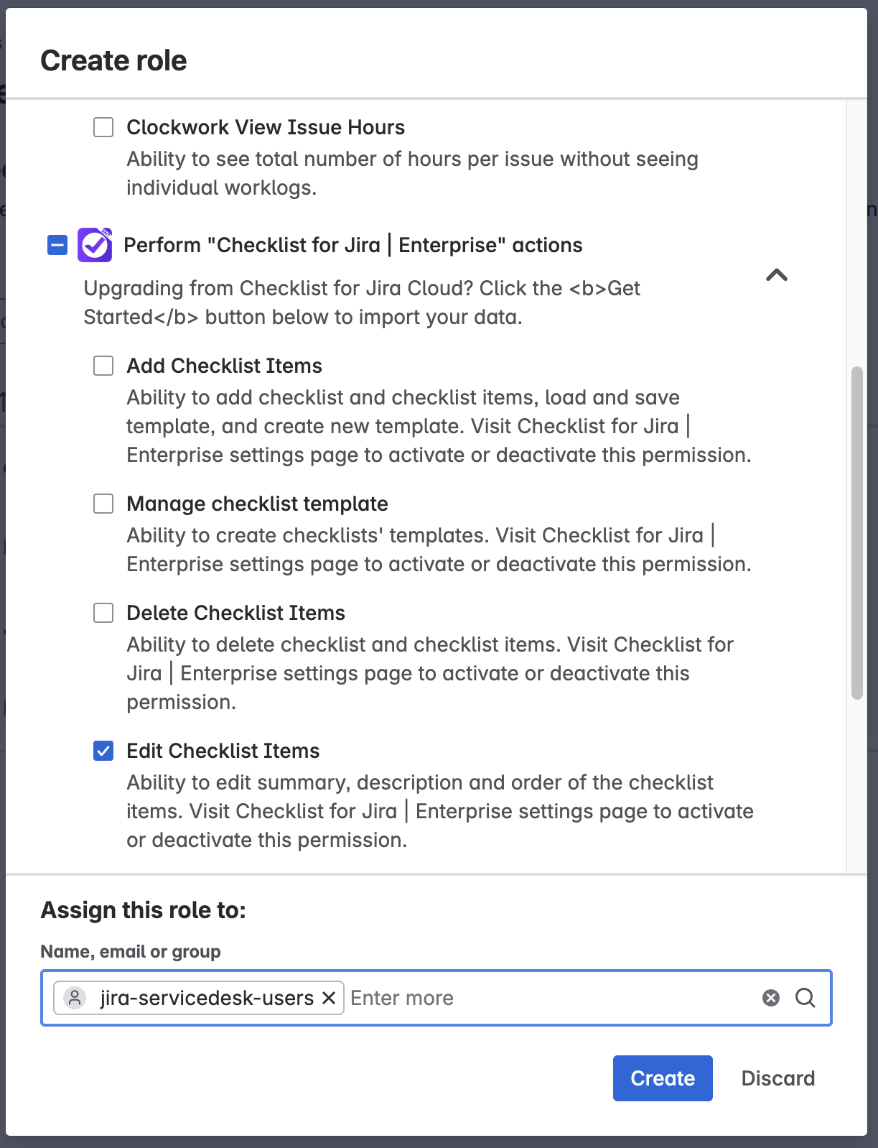Clear the assignee field with the X icon

(x=771, y=998)
